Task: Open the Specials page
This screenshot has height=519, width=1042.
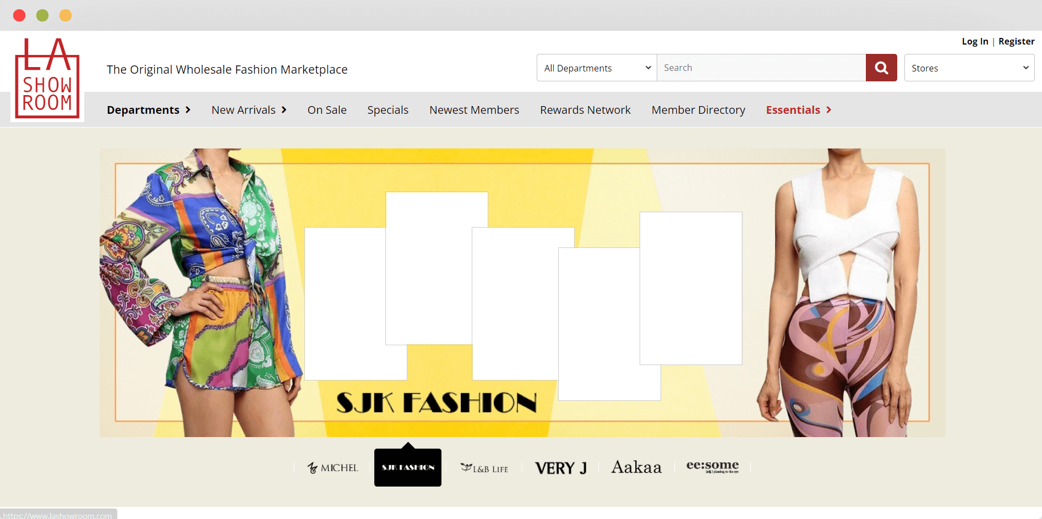Action: coord(388,110)
